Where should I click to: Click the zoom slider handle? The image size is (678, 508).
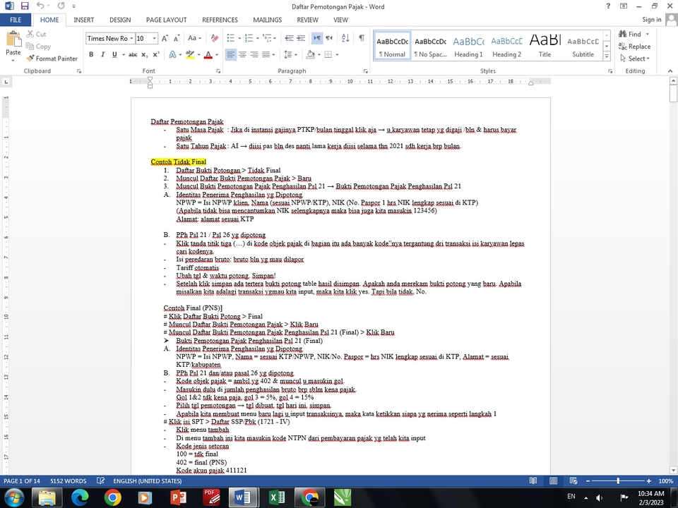pos(618,480)
